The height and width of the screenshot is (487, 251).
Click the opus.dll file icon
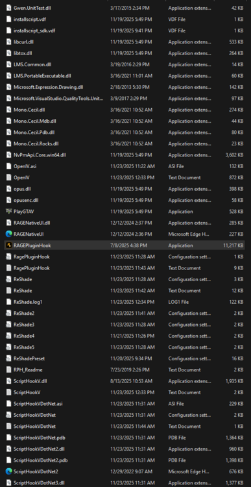(x=8, y=189)
